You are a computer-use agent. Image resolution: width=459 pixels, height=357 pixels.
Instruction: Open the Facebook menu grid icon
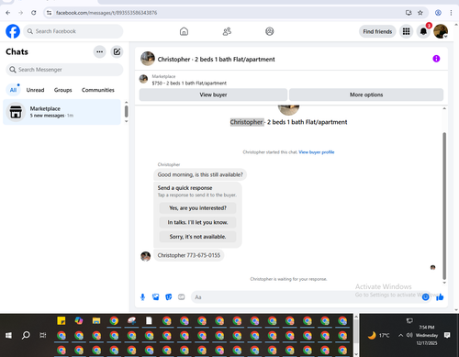(x=406, y=31)
